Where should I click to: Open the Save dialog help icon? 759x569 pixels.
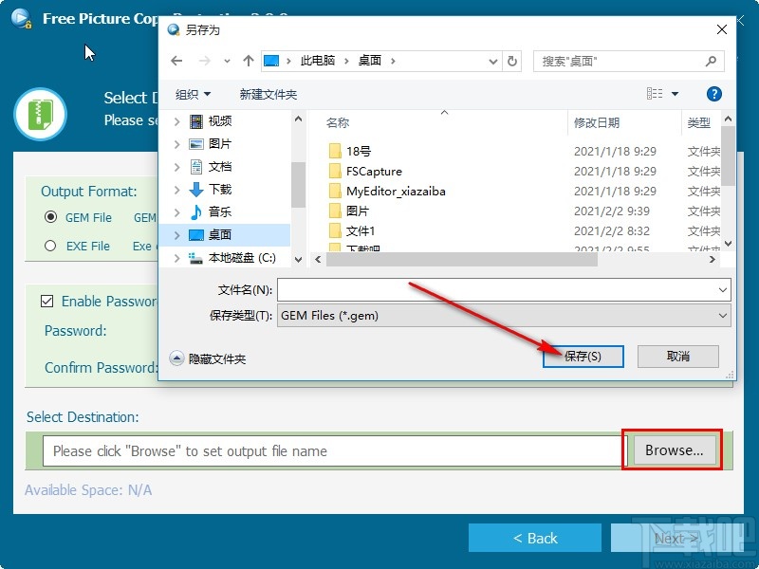714,94
